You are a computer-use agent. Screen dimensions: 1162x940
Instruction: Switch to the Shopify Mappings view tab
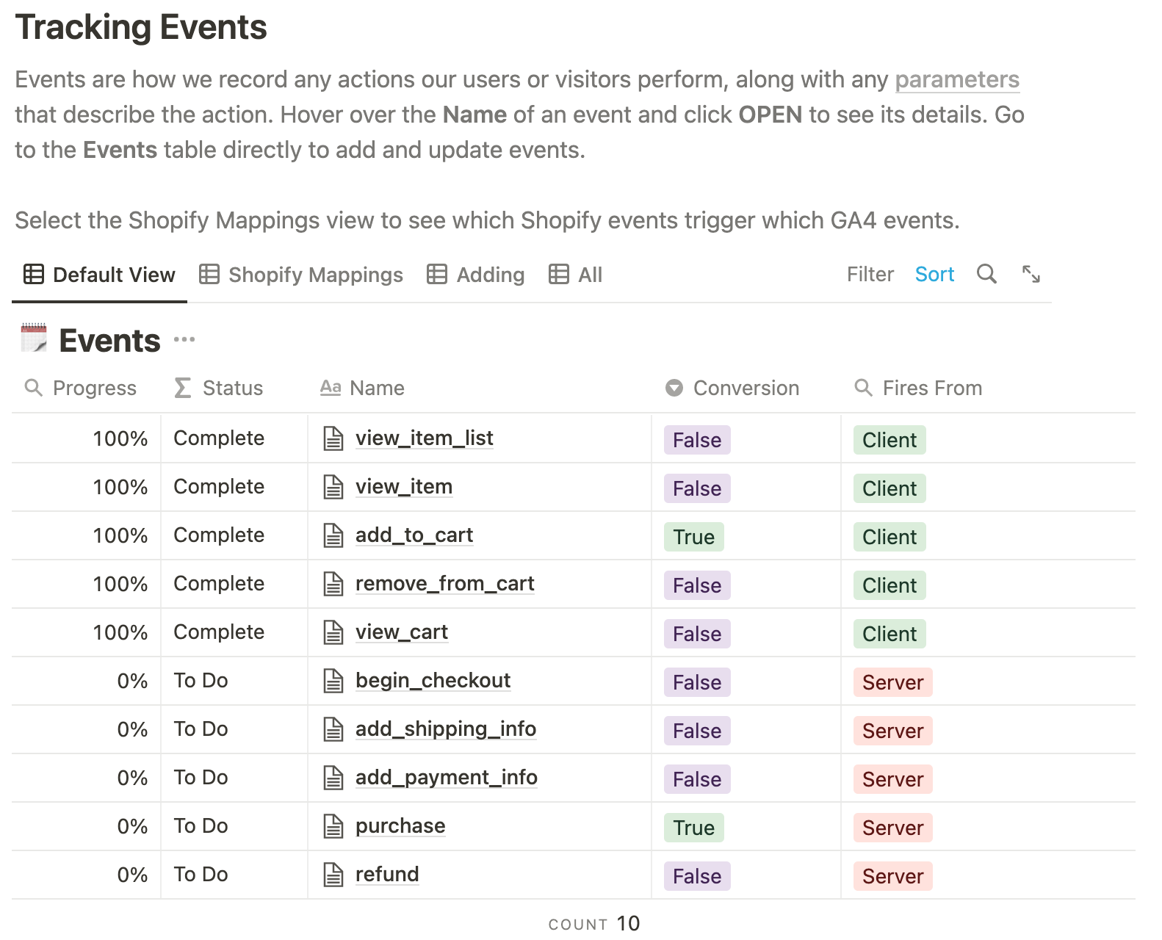302,275
